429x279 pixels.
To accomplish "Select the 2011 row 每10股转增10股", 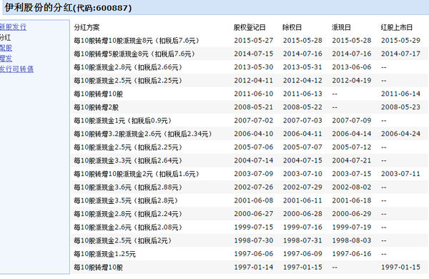I will [x=98, y=94].
